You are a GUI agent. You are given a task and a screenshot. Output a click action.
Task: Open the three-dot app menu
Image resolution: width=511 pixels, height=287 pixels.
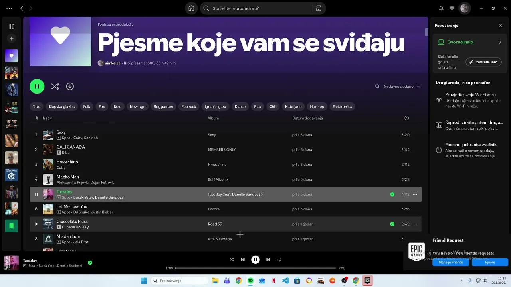click(x=10, y=8)
